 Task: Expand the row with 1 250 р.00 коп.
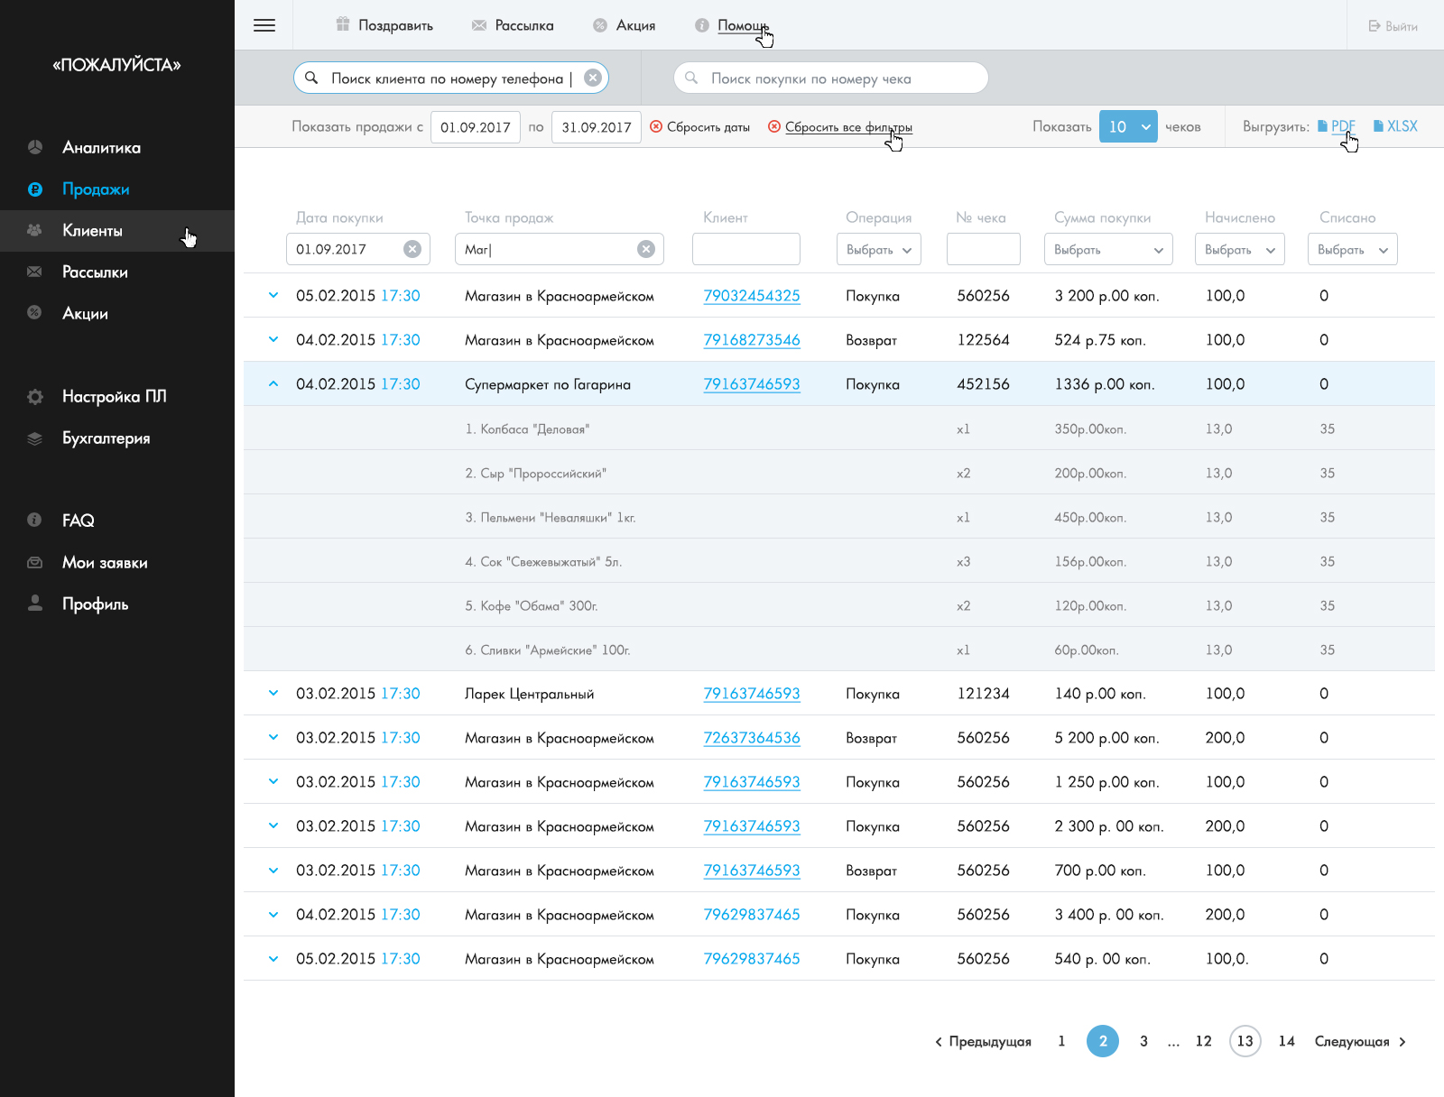point(273,782)
